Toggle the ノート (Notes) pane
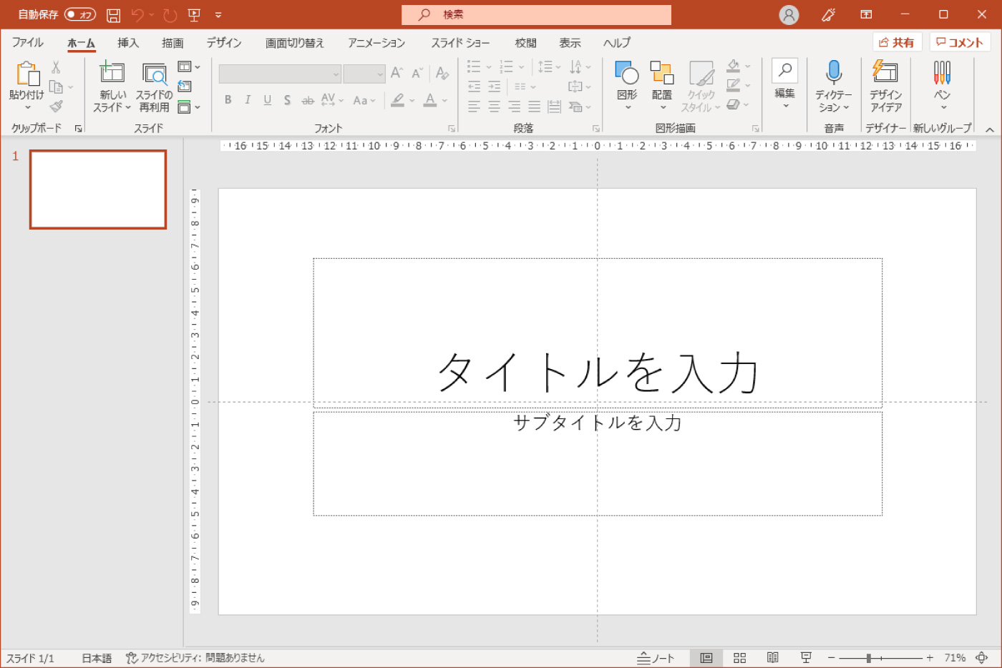This screenshot has width=1002, height=668. tap(656, 658)
